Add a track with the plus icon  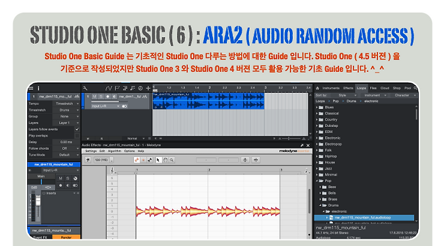point(148,88)
